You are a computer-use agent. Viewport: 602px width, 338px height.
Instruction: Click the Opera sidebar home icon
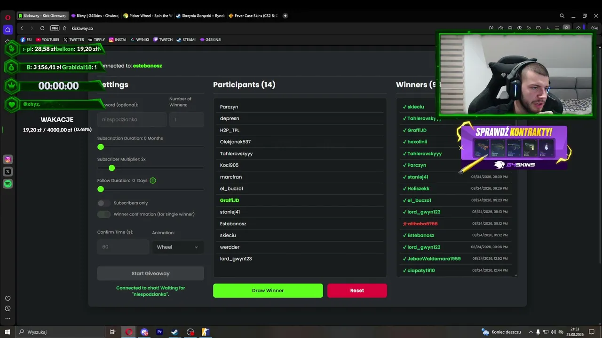[x=8, y=30]
